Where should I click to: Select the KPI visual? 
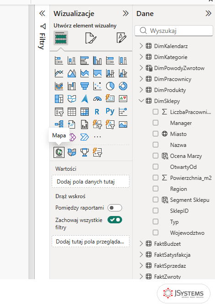tap(123, 99)
